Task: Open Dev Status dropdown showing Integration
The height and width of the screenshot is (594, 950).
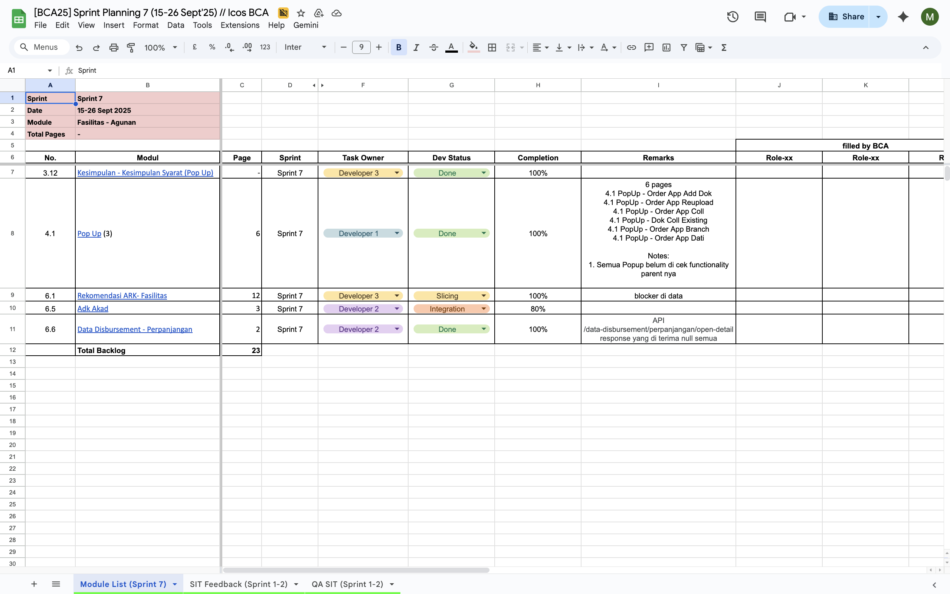Action: (484, 309)
